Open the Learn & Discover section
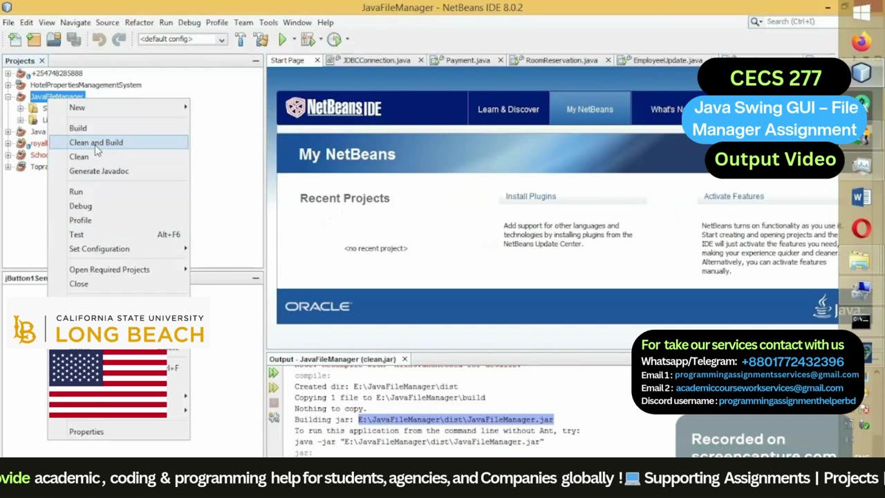885x498 pixels. pyautogui.click(x=508, y=109)
